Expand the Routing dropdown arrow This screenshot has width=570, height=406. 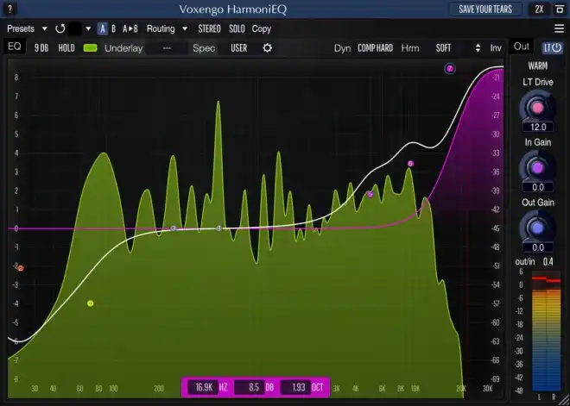185,28
